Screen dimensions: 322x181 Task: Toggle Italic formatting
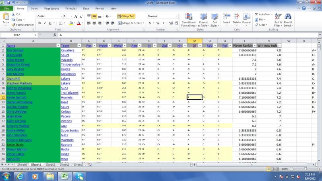tap(45, 23)
